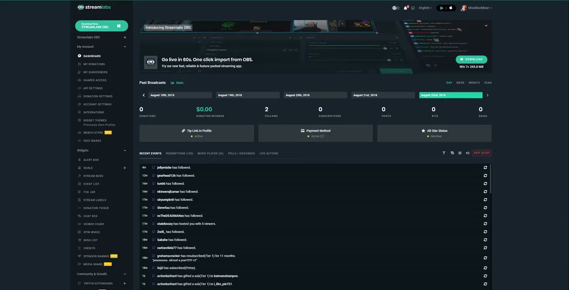Click the Twitch platform icon in header
Screen dimensions: 569x290
[x=413, y=8]
